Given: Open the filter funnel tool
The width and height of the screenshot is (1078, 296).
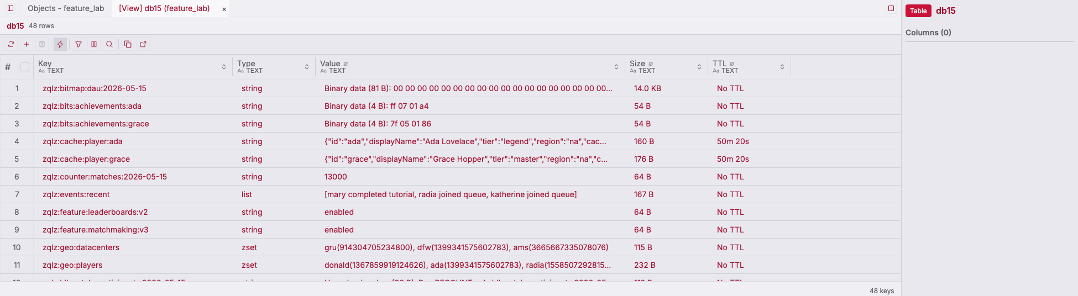Looking at the screenshot, I should [79, 44].
